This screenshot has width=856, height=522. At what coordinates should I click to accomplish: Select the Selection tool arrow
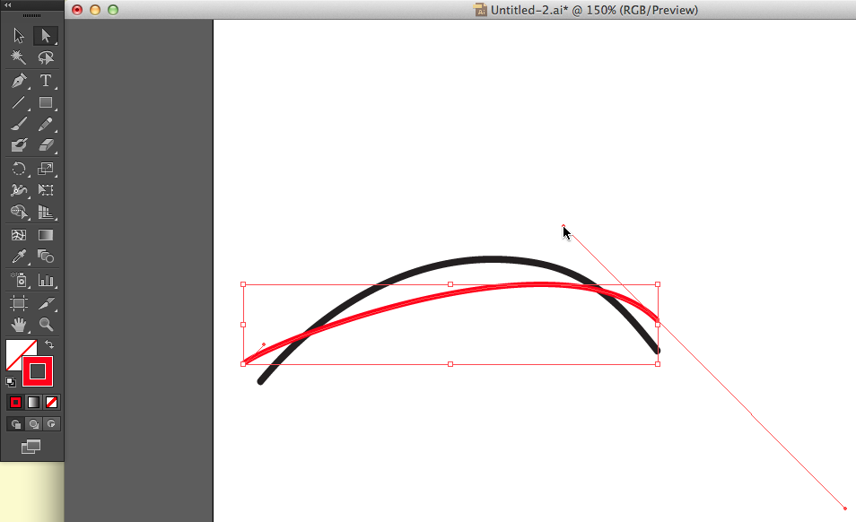[x=19, y=36]
